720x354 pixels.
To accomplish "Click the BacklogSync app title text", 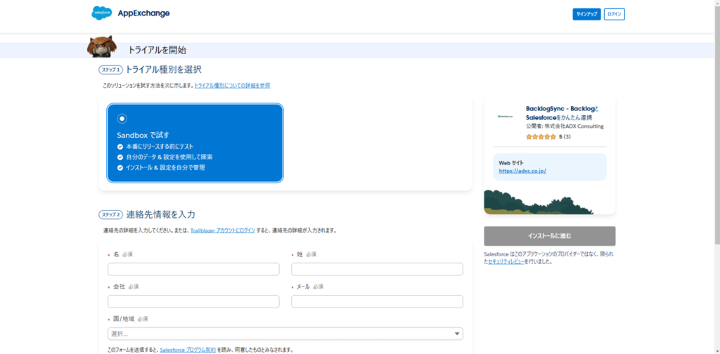I will pyautogui.click(x=562, y=113).
